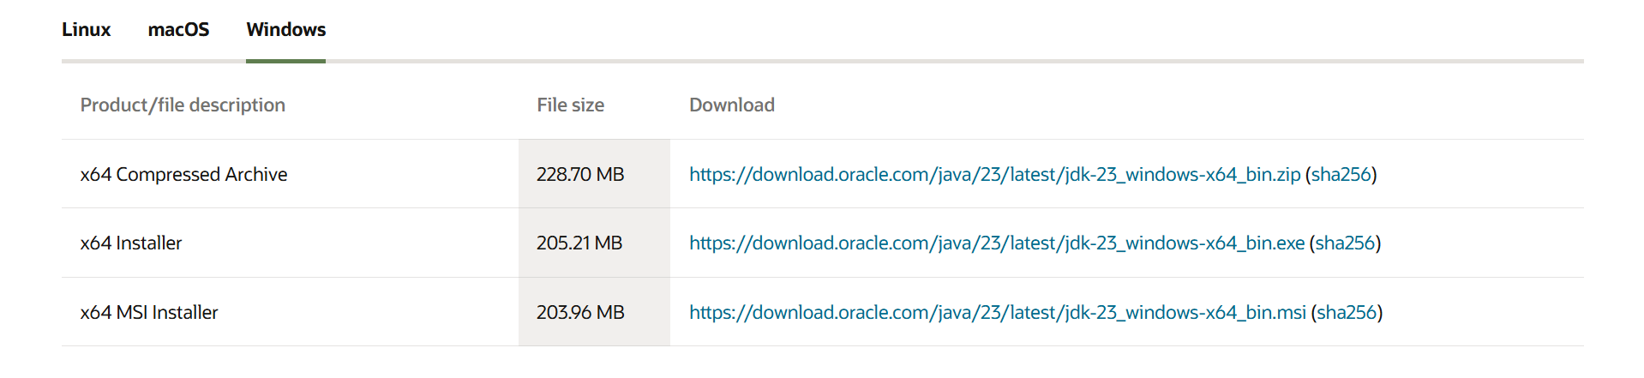Image resolution: width=1644 pixels, height=378 pixels.
Task: Open sha256 checksum for the msi file
Action: (1346, 313)
